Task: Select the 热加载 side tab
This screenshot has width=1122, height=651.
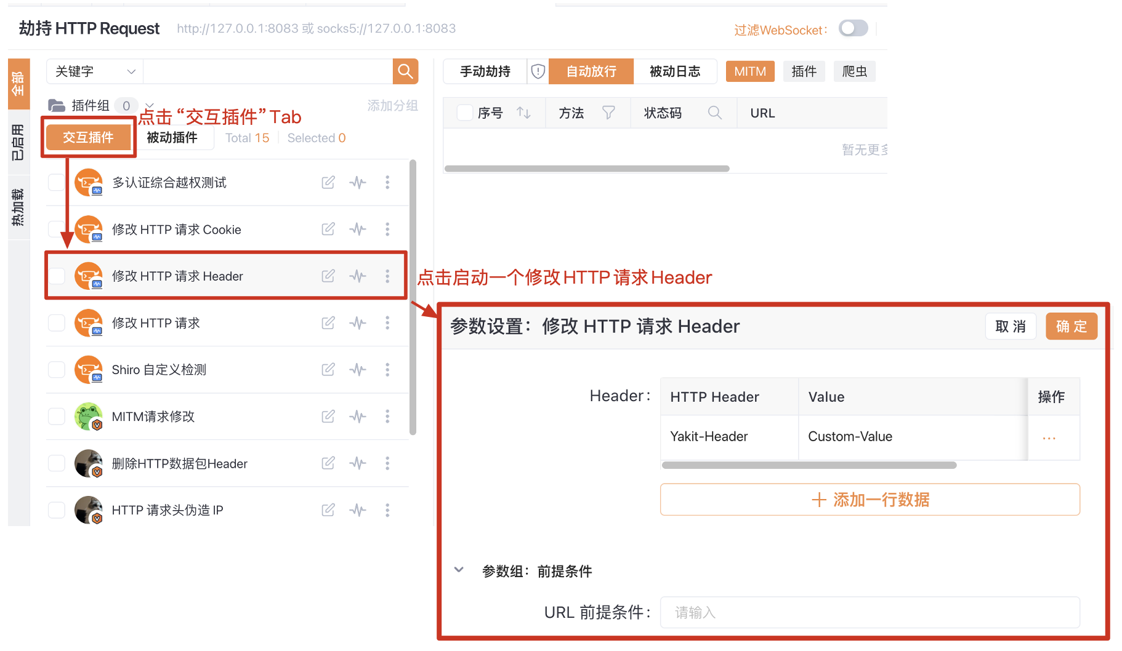Action: 18,207
